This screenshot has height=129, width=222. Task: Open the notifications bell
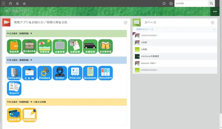pos(17,4)
